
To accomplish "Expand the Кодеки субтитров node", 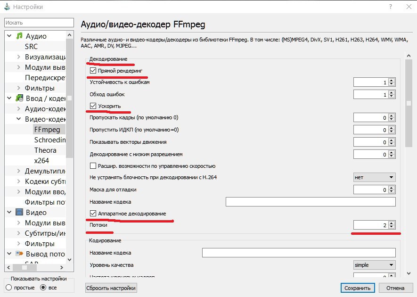I will [x=19, y=181].
